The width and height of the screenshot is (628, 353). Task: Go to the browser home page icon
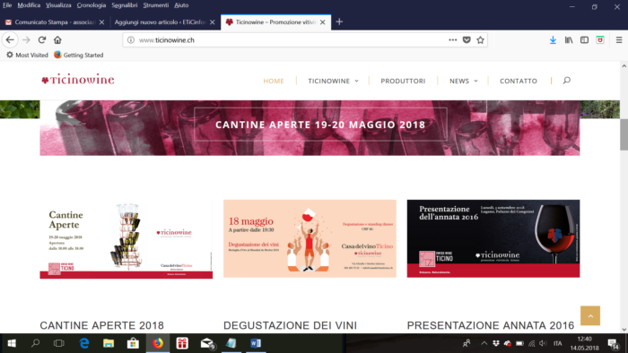57,40
